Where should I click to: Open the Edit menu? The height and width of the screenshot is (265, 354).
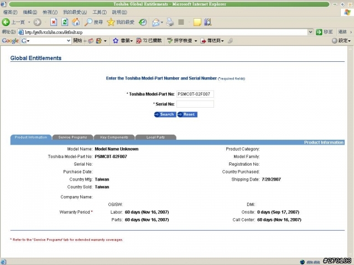(30, 12)
